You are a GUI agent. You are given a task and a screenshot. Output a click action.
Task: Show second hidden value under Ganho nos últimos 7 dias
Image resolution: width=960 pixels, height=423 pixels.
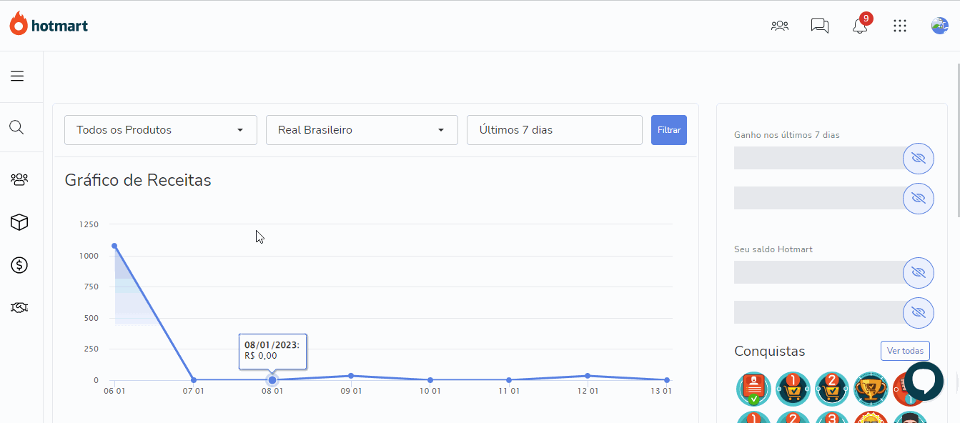click(x=919, y=198)
